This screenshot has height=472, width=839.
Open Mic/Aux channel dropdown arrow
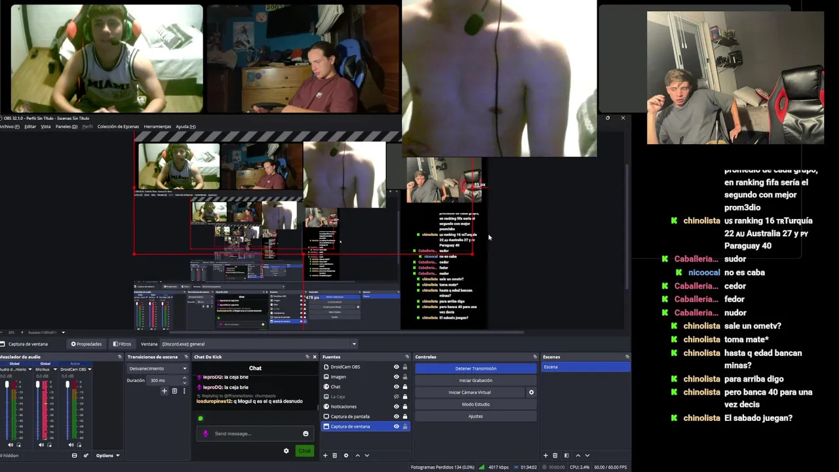(55, 369)
